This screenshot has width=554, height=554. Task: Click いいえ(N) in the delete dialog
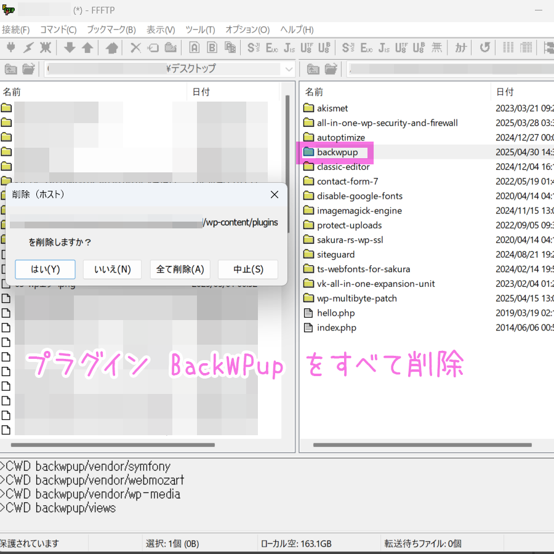(113, 270)
